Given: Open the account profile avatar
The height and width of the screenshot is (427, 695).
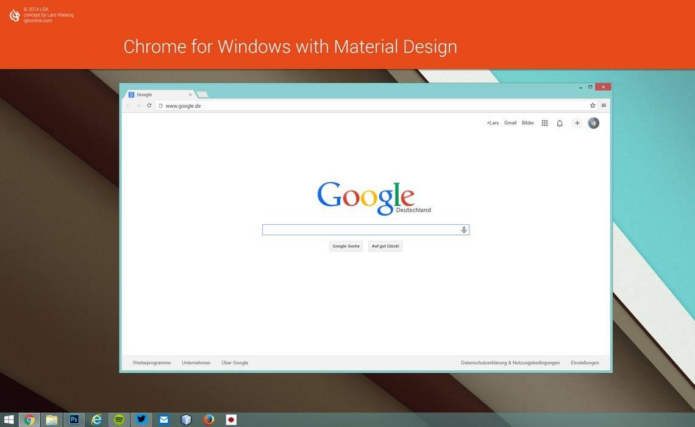Looking at the screenshot, I should click(594, 123).
